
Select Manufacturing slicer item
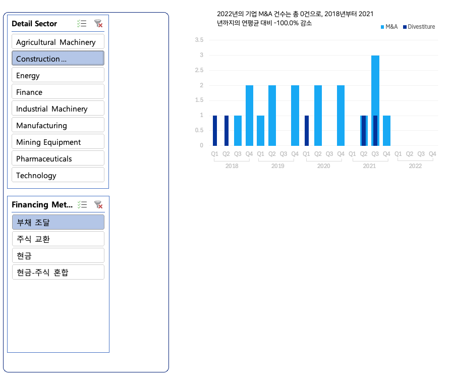point(58,125)
